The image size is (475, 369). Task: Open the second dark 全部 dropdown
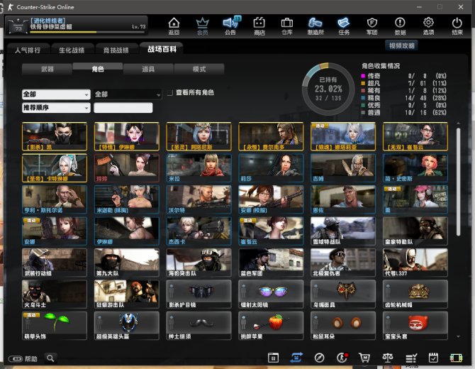coord(128,94)
